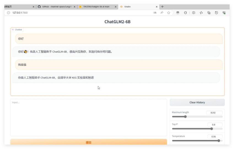Click the Temperature value box 0.95

point(215,137)
